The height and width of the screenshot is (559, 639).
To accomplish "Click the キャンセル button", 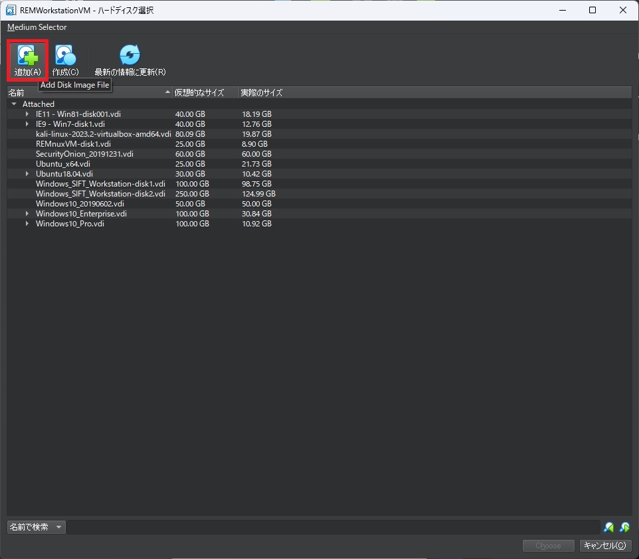I will [x=605, y=546].
